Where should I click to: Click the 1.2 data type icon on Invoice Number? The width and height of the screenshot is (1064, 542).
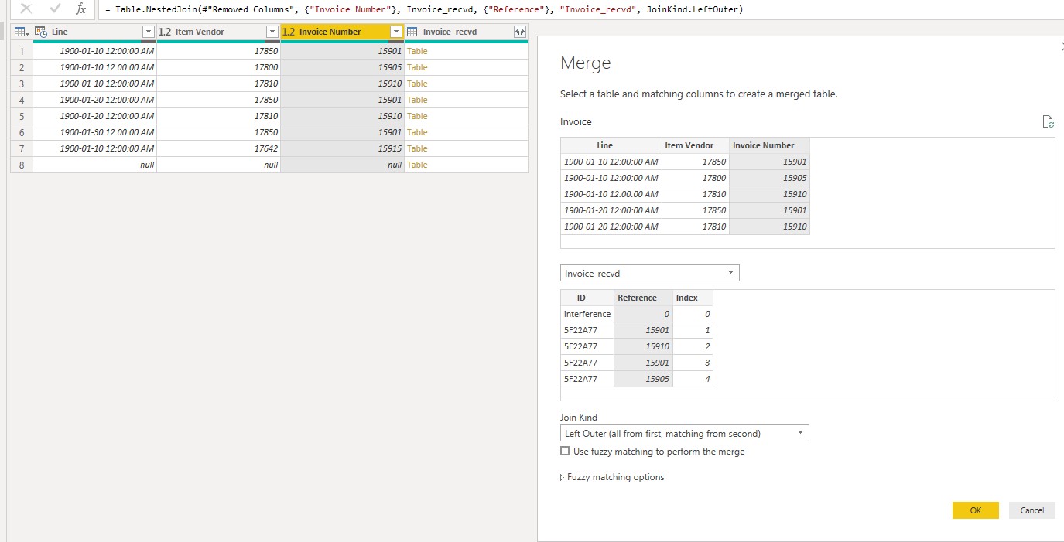[289, 32]
